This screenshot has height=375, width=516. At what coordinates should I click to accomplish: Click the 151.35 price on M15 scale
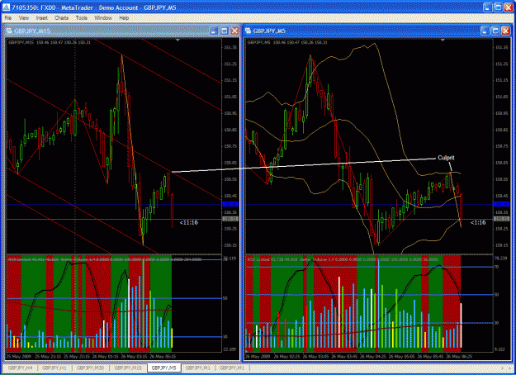point(230,48)
